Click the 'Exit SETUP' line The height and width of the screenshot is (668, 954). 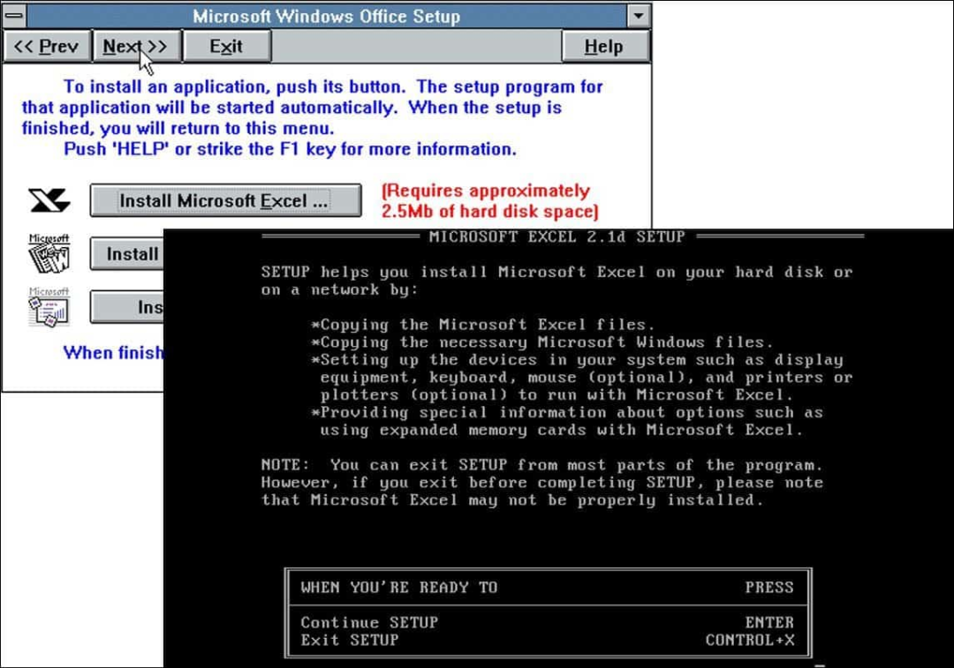350,640
